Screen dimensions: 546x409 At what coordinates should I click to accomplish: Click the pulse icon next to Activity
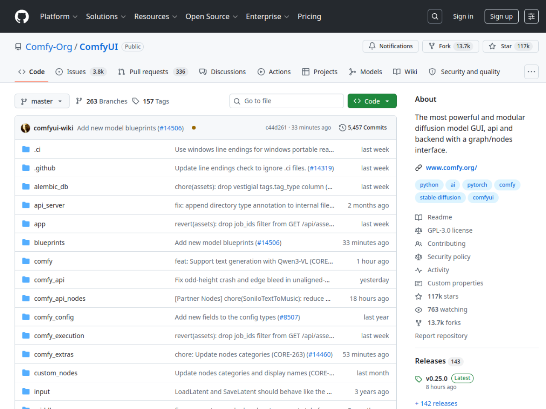[x=418, y=270]
